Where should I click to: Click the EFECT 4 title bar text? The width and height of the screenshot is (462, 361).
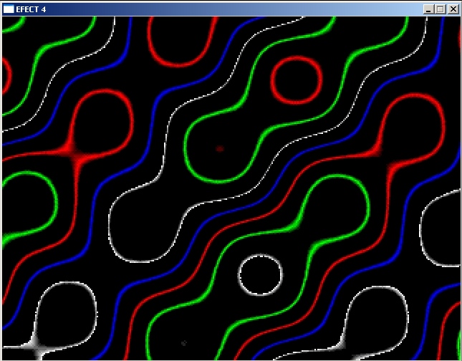pyautogui.click(x=31, y=9)
